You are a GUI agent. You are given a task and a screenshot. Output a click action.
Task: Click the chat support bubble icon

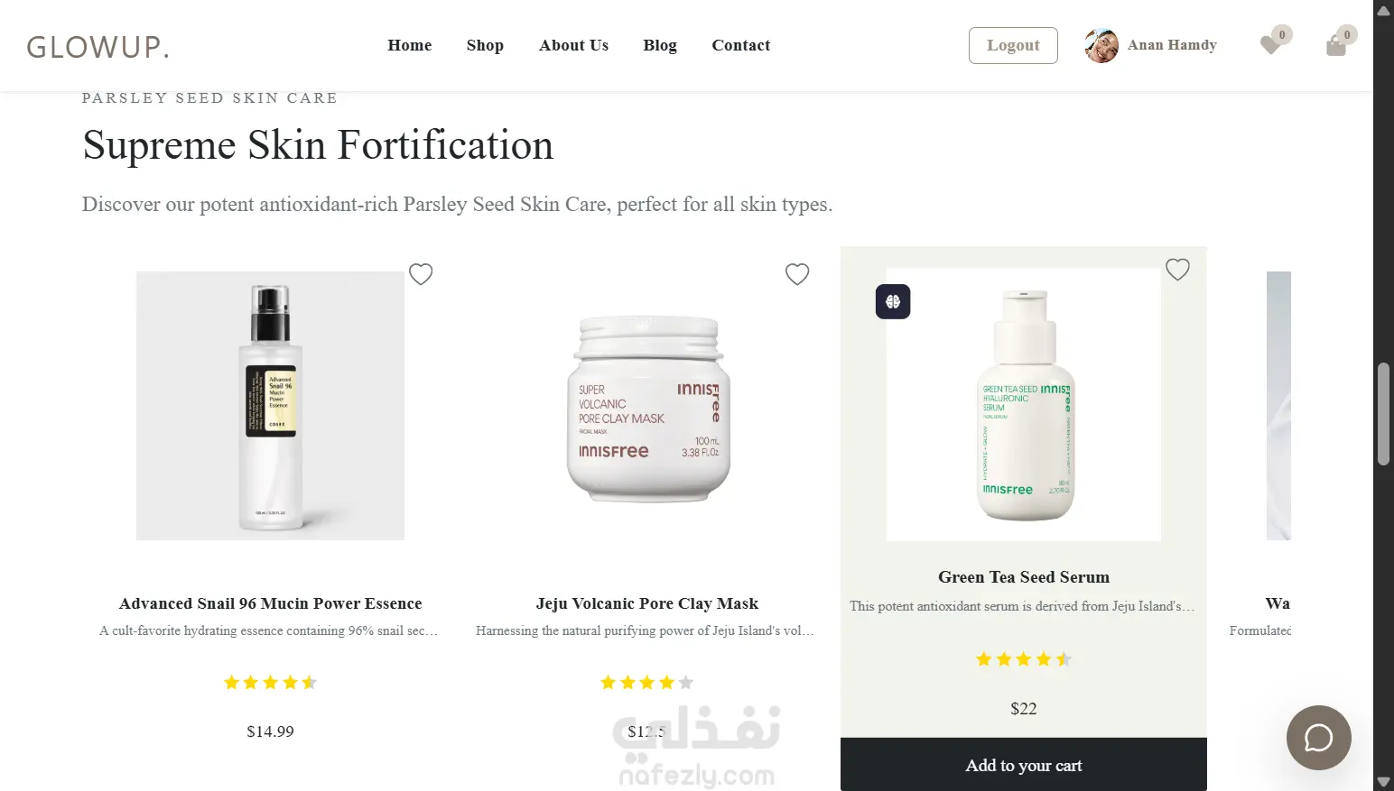pyautogui.click(x=1318, y=738)
